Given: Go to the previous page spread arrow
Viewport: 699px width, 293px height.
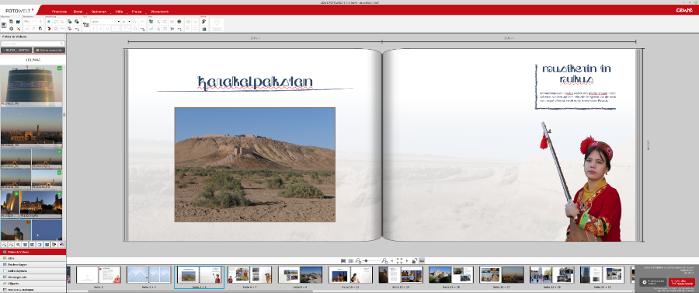Looking at the screenshot, I should click(392, 260).
